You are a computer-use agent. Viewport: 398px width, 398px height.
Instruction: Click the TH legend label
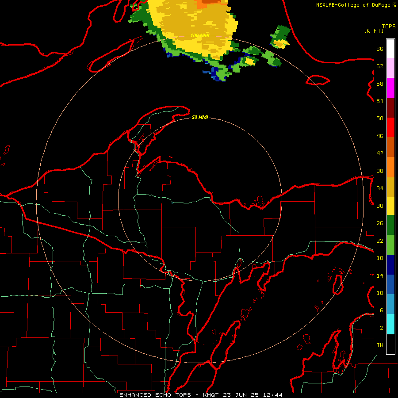(x=380, y=345)
